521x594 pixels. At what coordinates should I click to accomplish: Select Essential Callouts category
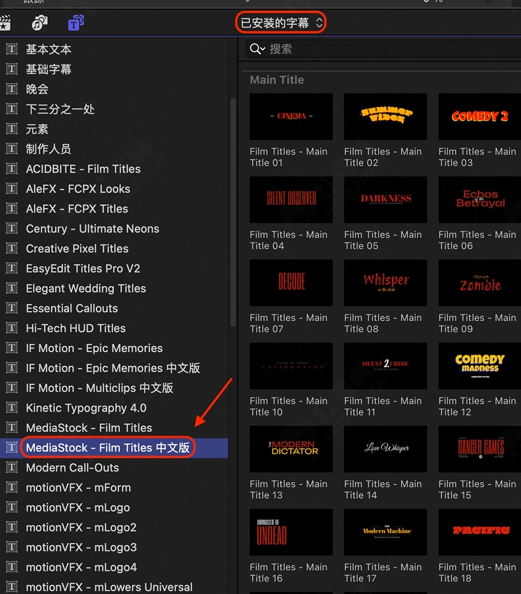coord(114,308)
